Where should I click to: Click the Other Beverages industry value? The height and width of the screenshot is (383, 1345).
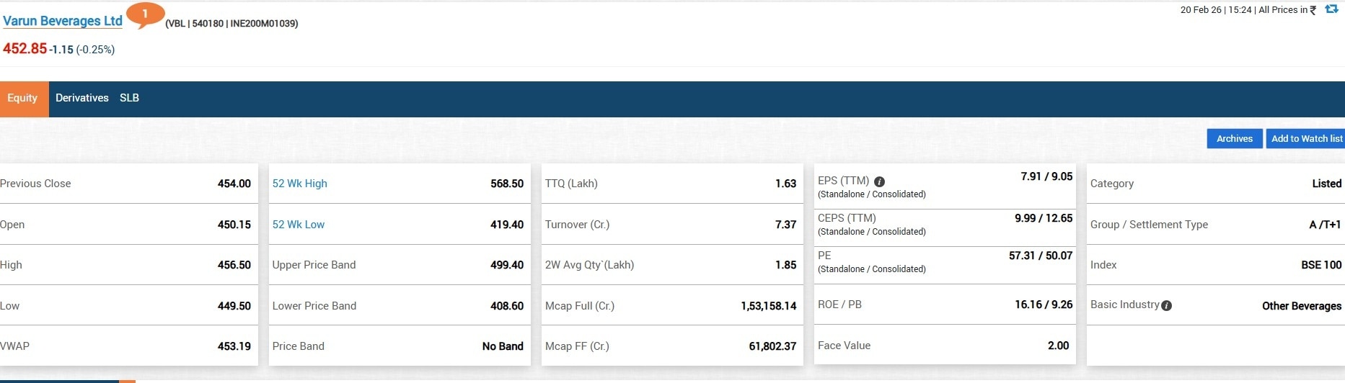pos(1301,306)
